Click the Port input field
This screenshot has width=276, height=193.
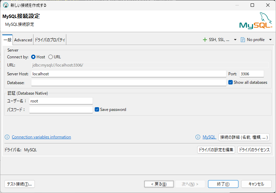[252, 74]
